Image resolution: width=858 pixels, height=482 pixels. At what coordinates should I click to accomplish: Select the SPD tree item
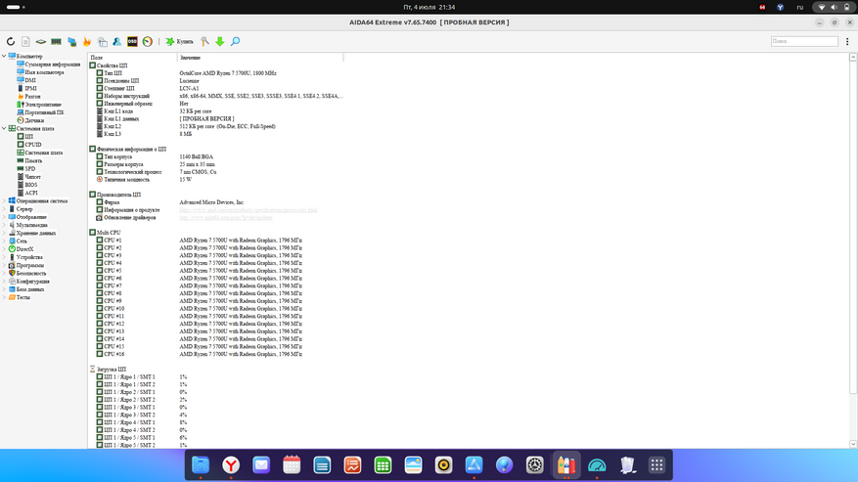(x=29, y=168)
